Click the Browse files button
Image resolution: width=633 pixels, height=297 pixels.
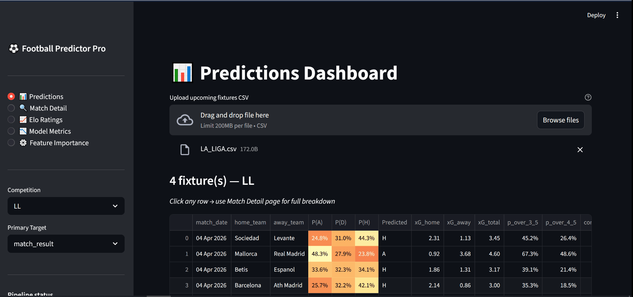click(x=560, y=120)
